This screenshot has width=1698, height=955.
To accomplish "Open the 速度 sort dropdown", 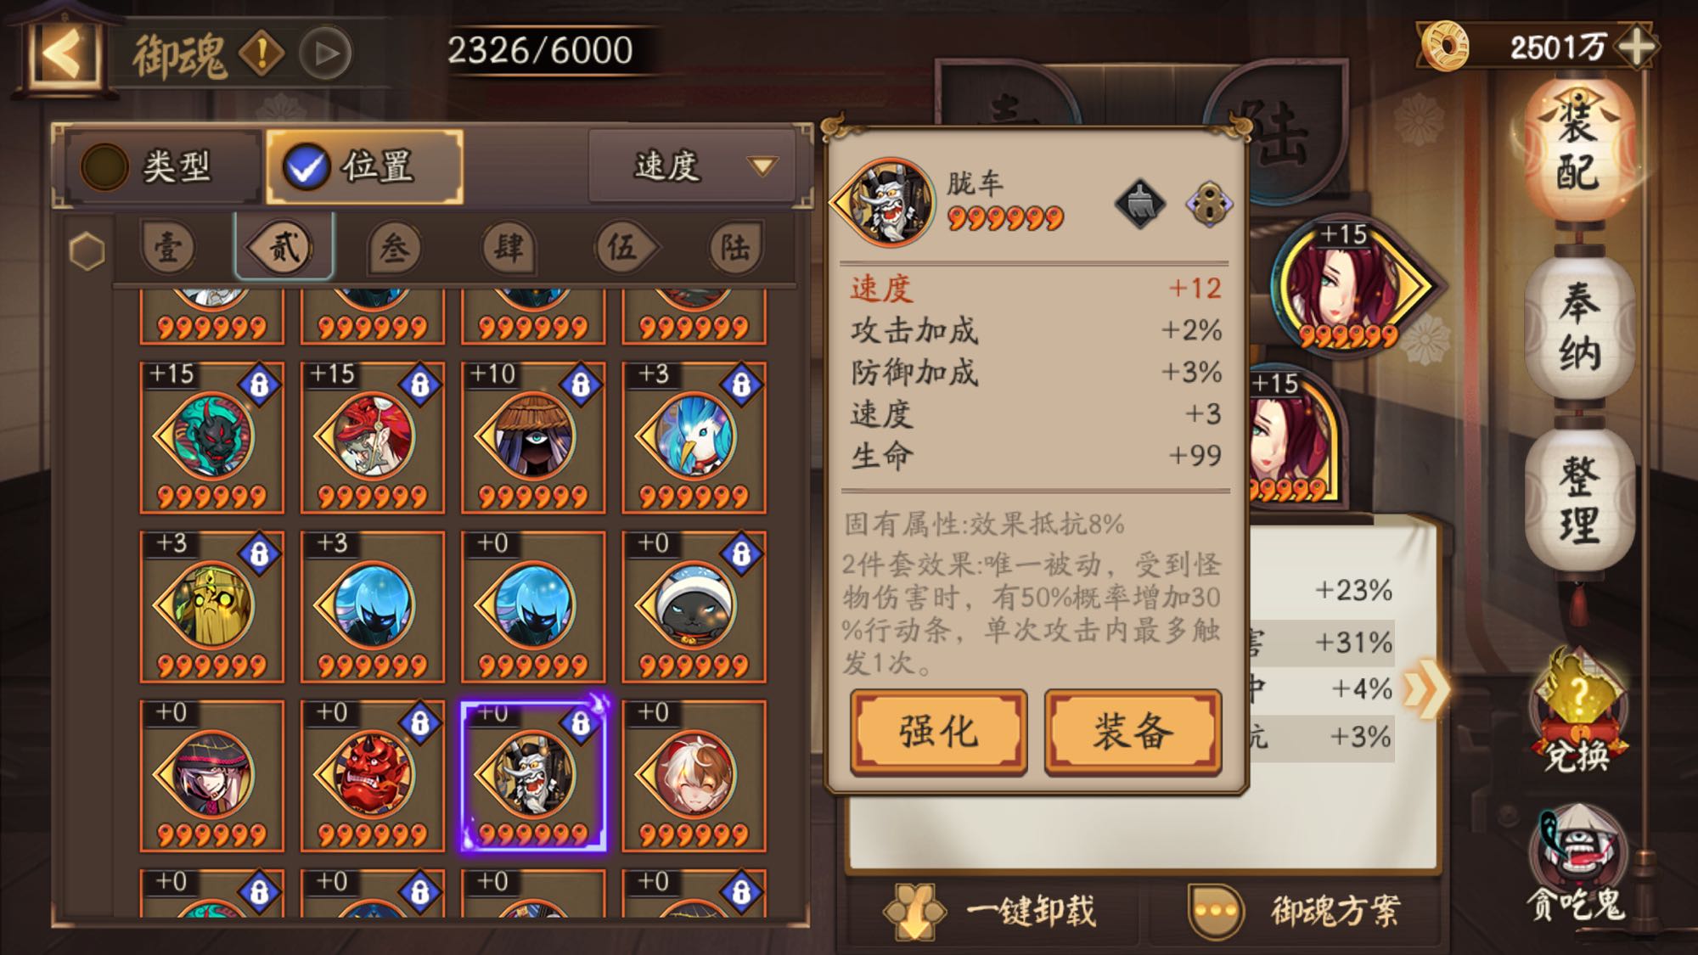I will [692, 166].
